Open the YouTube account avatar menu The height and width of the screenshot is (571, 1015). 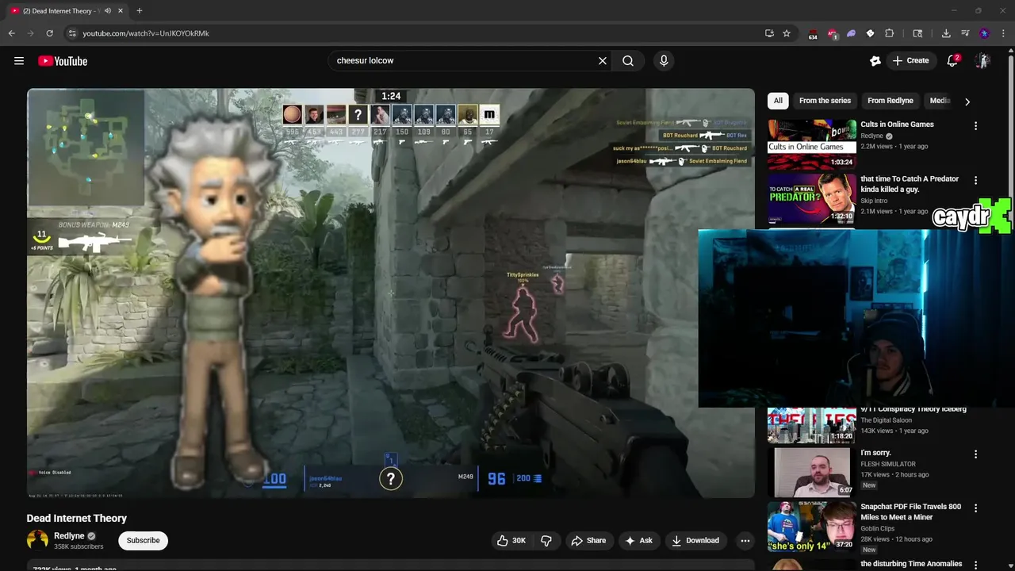tap(982, 60)
